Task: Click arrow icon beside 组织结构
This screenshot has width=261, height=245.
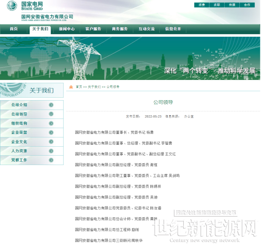Action: (51, 123)
